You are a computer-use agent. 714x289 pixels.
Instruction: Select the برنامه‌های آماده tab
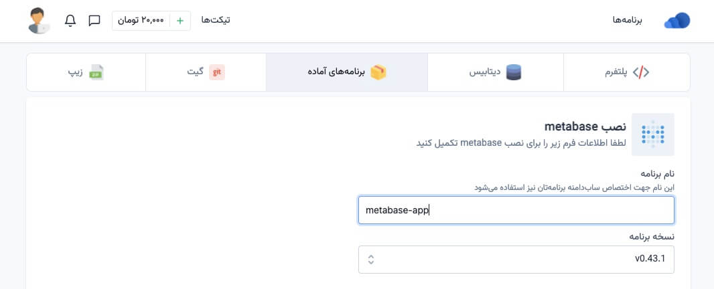(x=347, y=72)
